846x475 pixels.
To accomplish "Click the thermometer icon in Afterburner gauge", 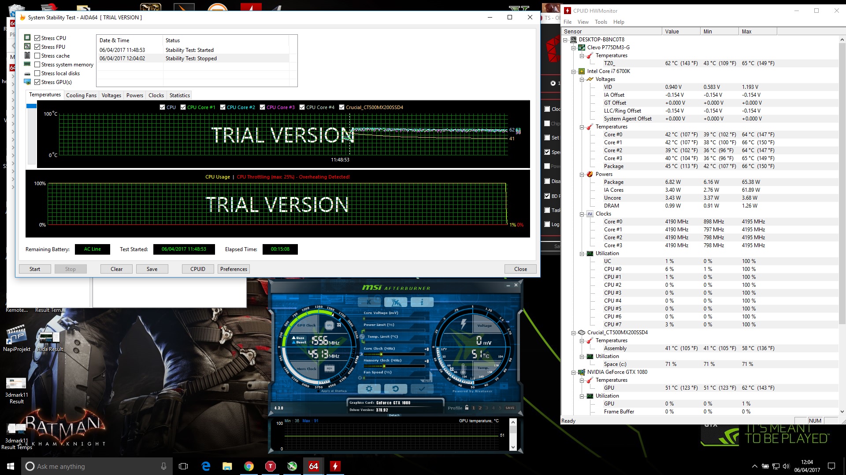I will pos(463,369).
